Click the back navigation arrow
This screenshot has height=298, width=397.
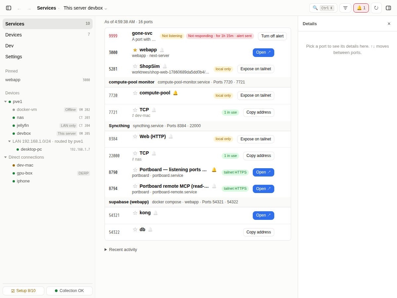[x=19, y=9]
